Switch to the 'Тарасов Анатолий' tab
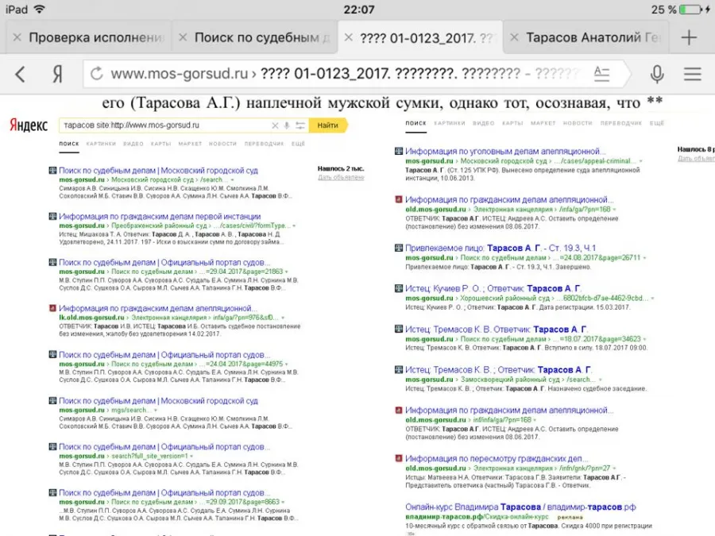Viewport: 715px width, 536px height. coord(586,37)
